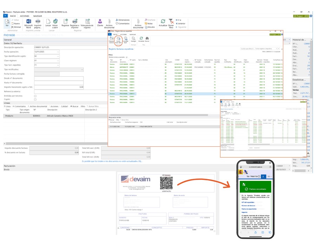Click the Consultar AEAT icon
The image size is (316, 245).
125,40
